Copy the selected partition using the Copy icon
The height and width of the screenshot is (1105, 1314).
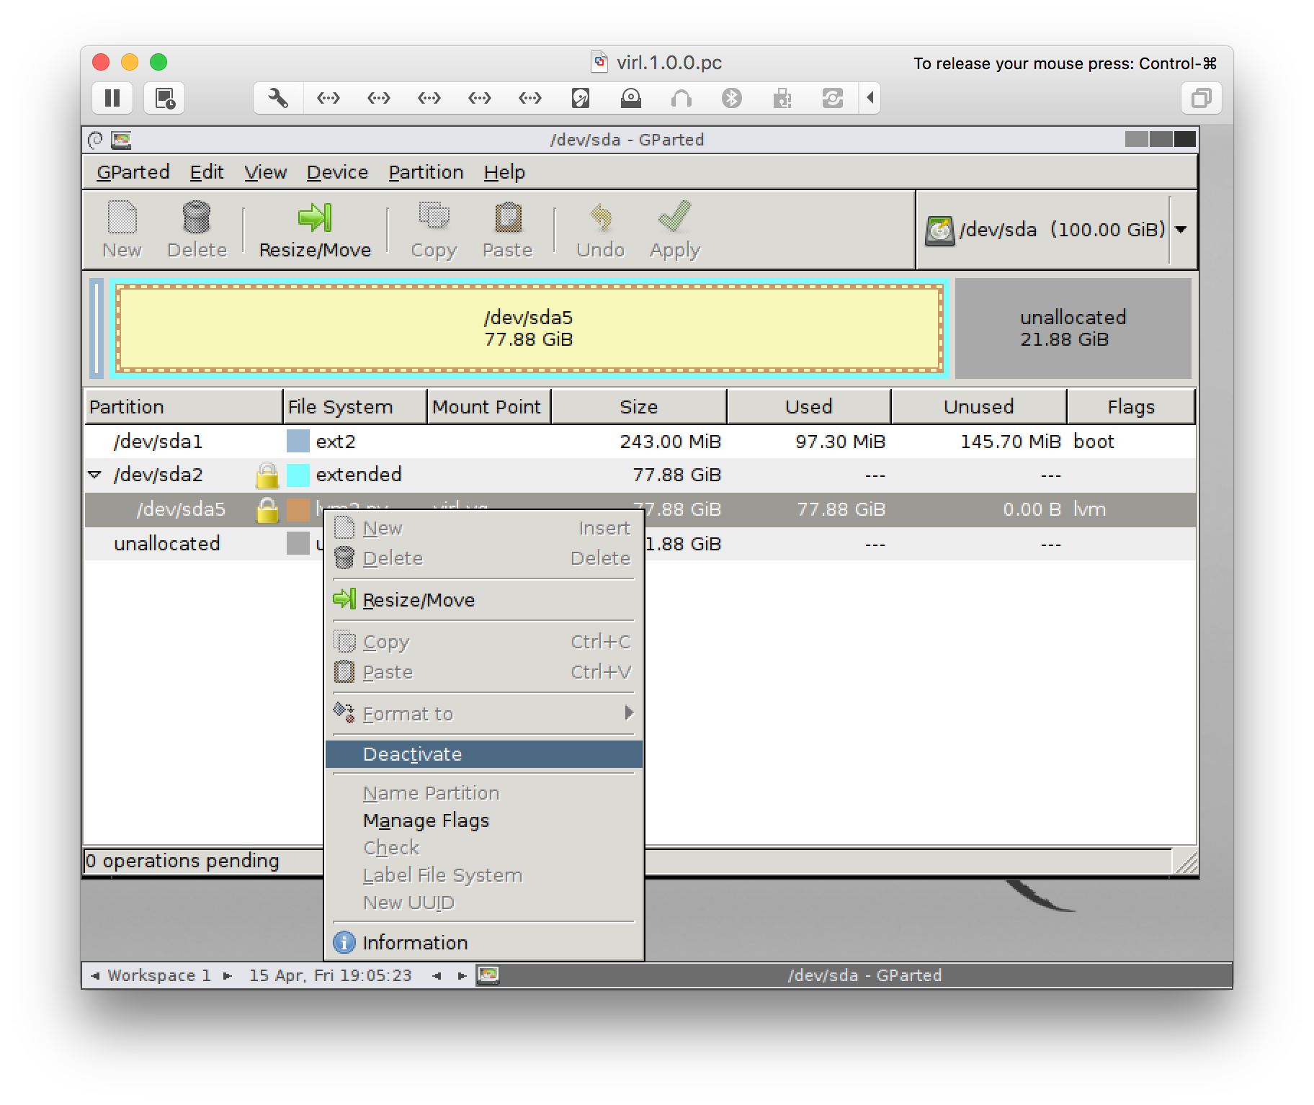432,229
